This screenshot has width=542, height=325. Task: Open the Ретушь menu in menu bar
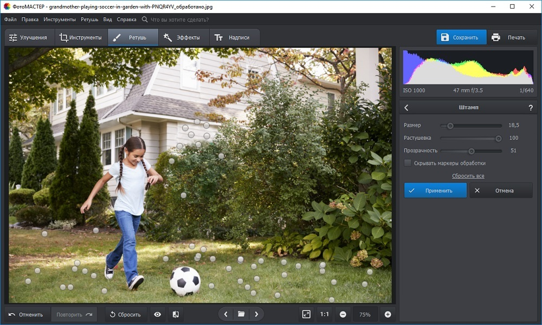(89, 19)
